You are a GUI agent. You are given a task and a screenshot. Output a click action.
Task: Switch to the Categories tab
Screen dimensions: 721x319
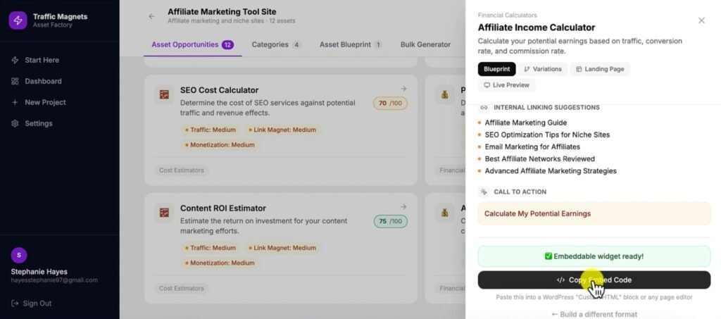coord(275,44)
